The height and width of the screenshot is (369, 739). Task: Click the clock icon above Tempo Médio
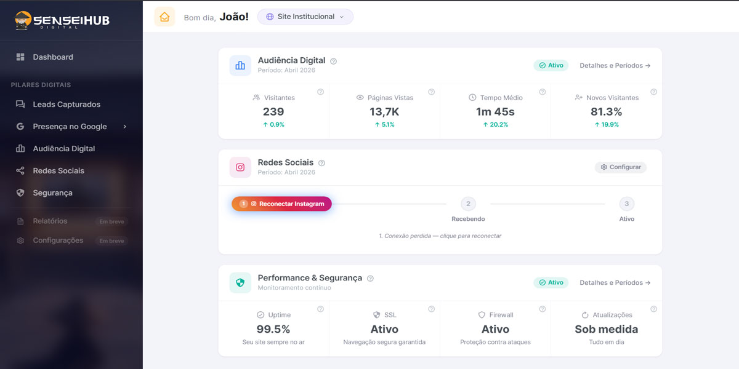[x=473, y=97]
